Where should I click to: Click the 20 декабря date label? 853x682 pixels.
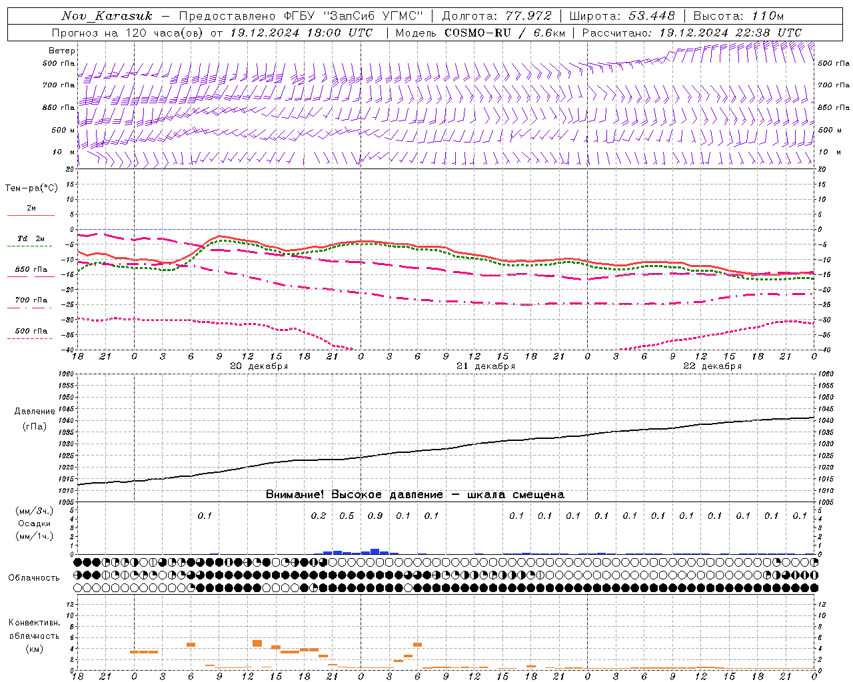pos(259,366)
